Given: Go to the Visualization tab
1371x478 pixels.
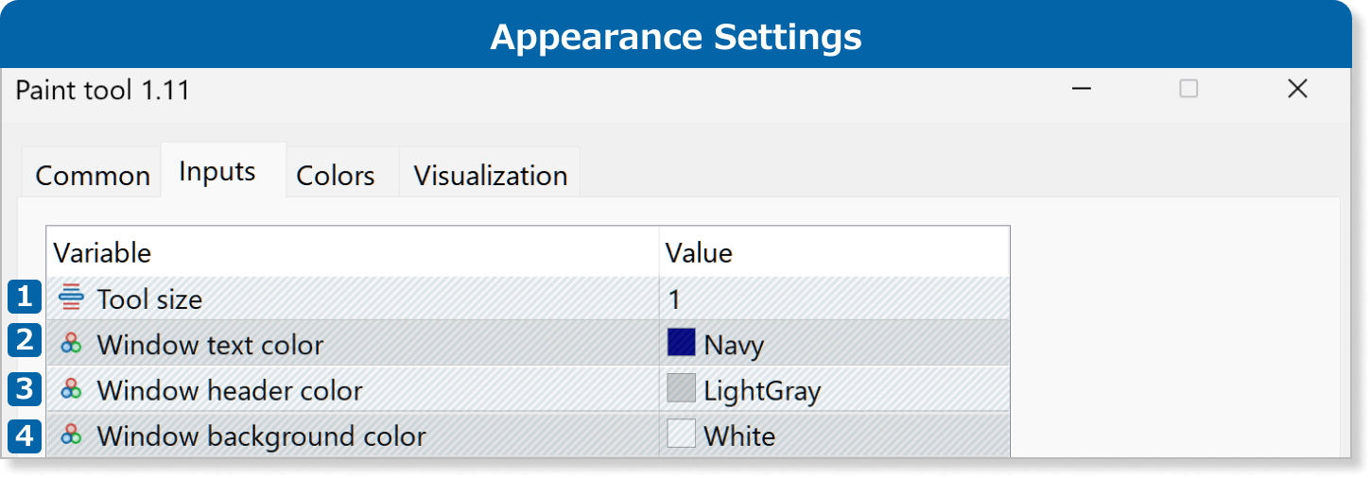Looking at the screenshot, I should click(x=490, y=176).
